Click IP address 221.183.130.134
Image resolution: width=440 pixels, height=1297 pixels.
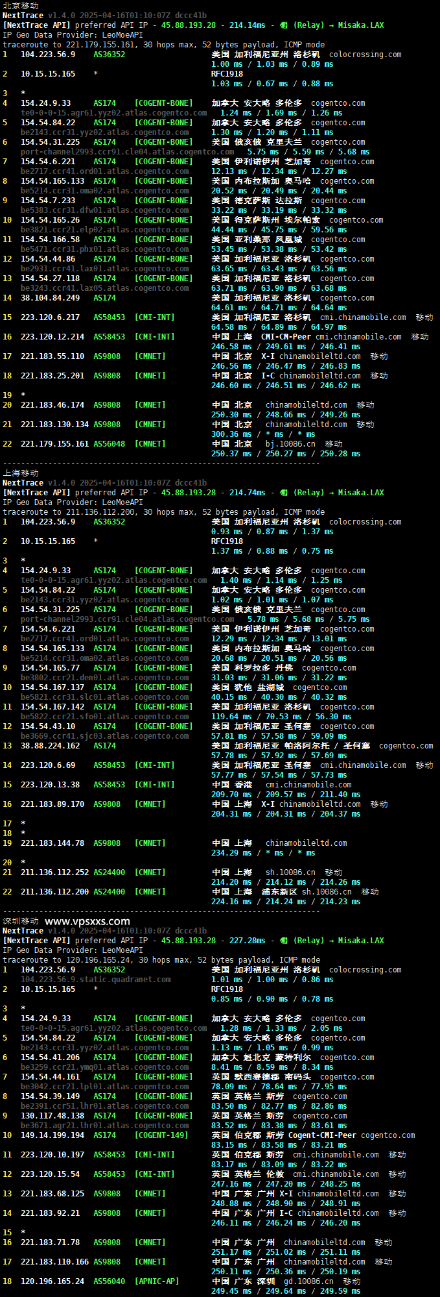click(x=54, y=425)
